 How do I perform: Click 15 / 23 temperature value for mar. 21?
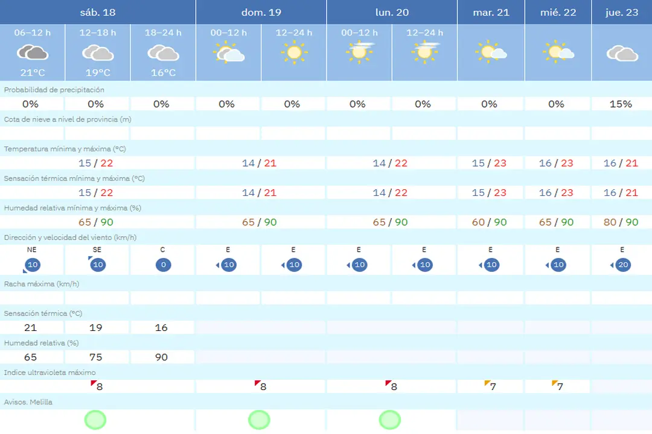(x=489, y=163)
